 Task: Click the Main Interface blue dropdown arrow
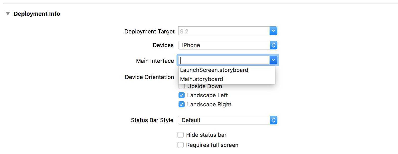(273, 60)
